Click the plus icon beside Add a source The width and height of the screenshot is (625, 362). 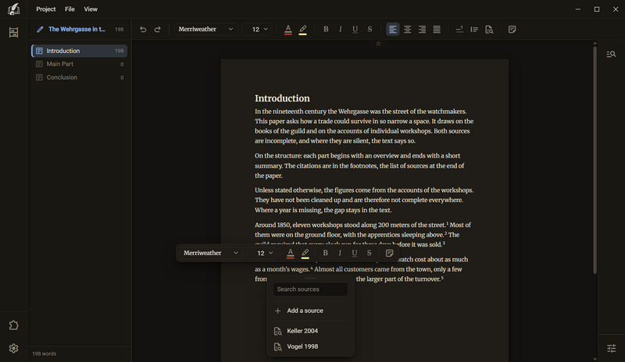(278, 311)
